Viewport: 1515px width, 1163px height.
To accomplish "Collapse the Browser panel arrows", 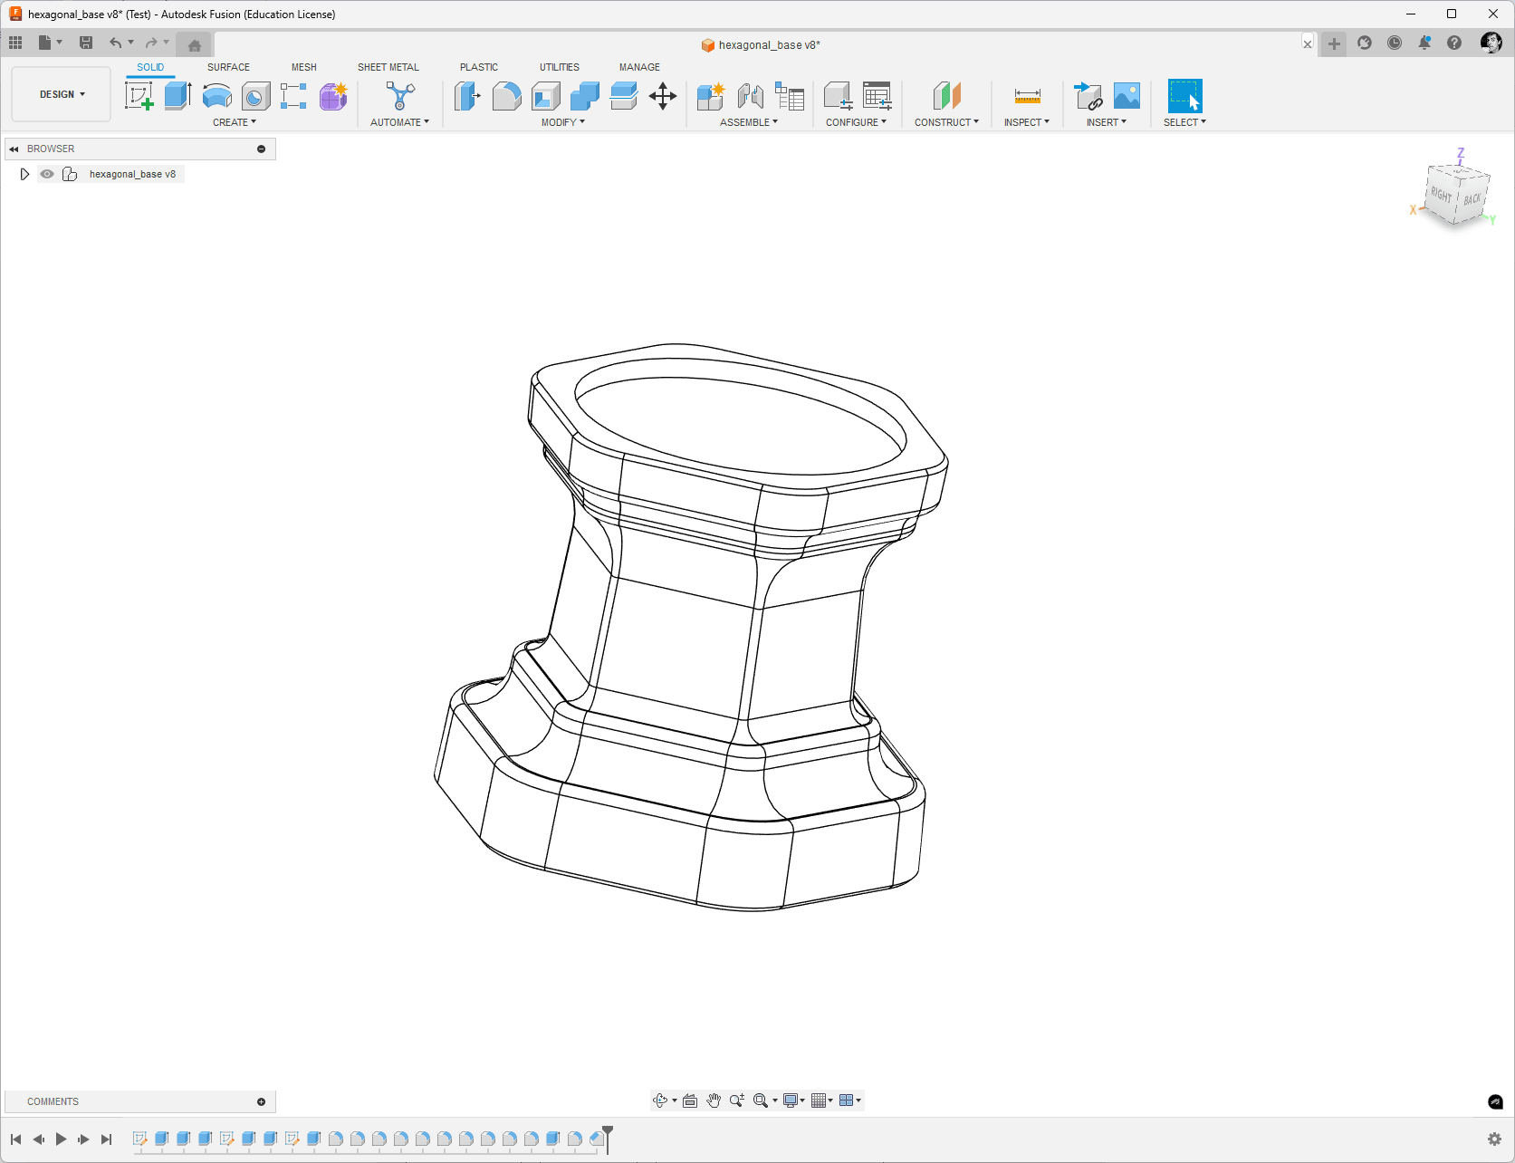I will click(14, 149).
